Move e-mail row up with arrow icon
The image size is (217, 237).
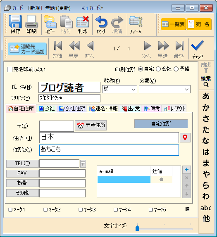[x=186, y=186]
